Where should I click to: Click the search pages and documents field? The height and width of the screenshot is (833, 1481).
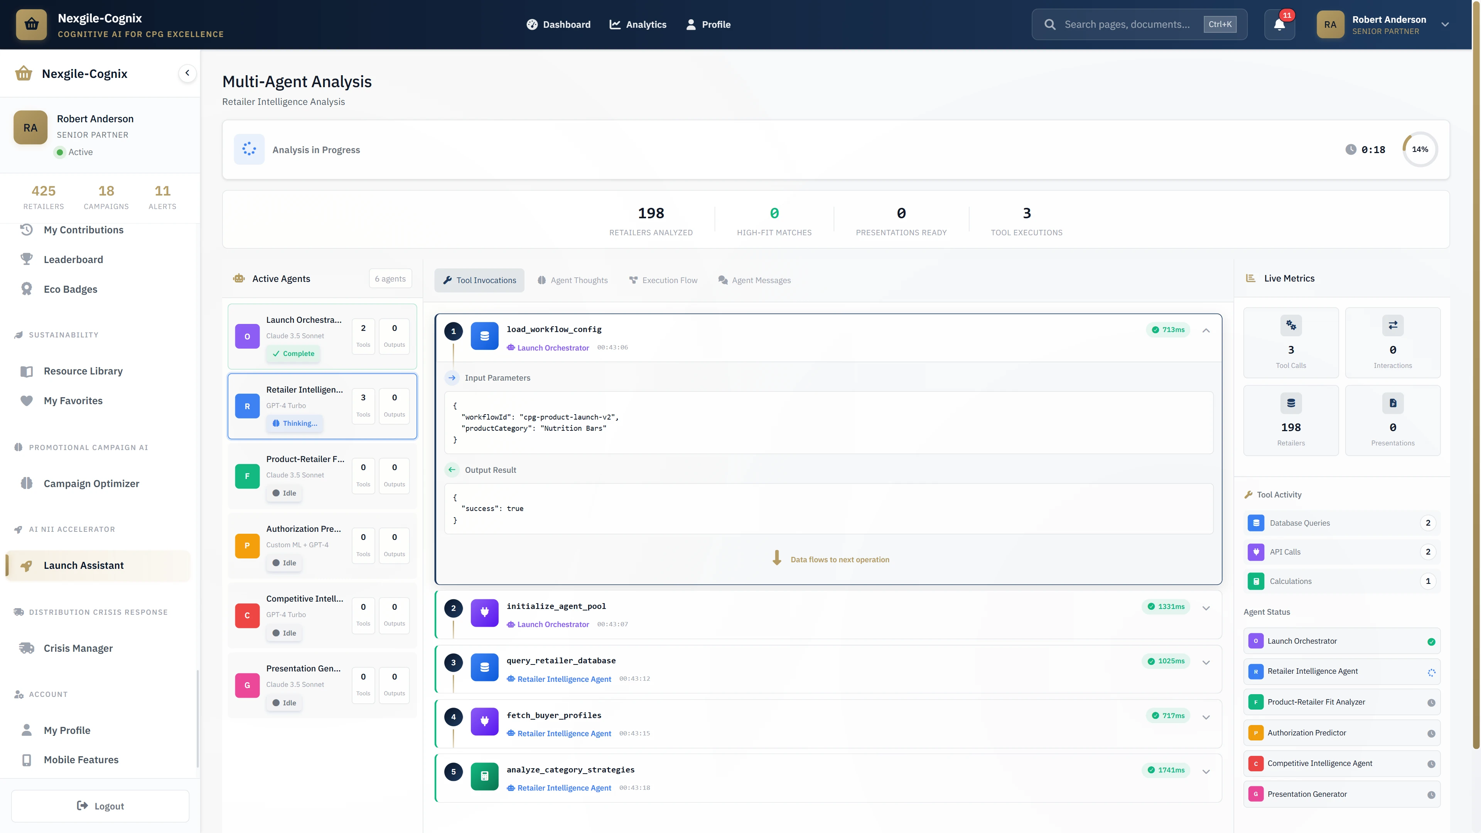click(1127, 24)
